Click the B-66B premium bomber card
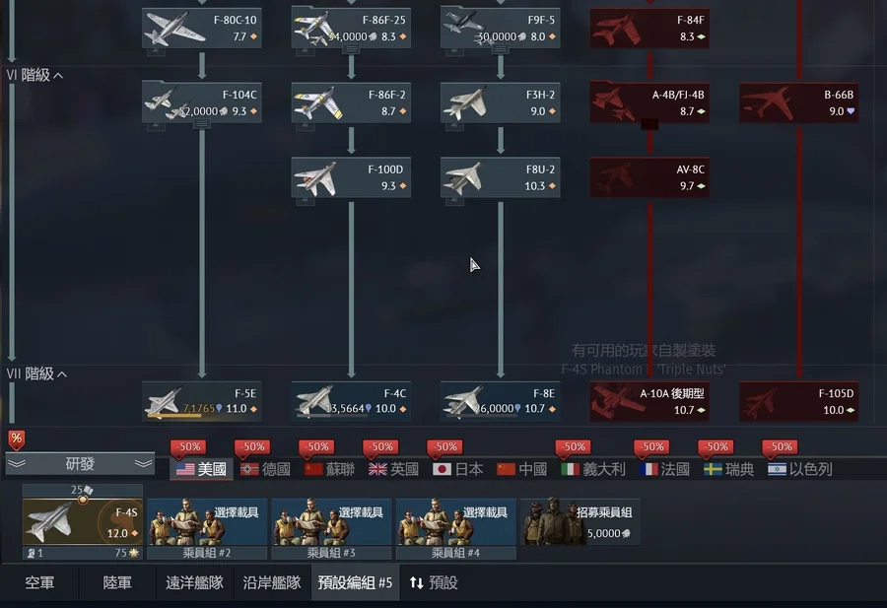 point(798,102)
